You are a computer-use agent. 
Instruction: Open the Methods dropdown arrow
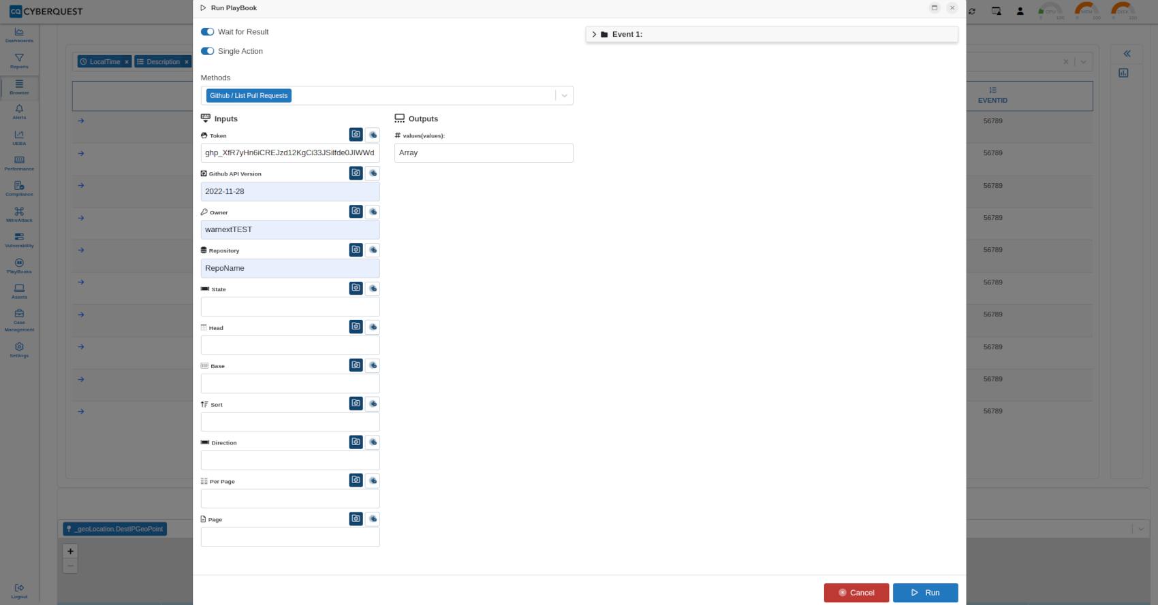point(564,96)
